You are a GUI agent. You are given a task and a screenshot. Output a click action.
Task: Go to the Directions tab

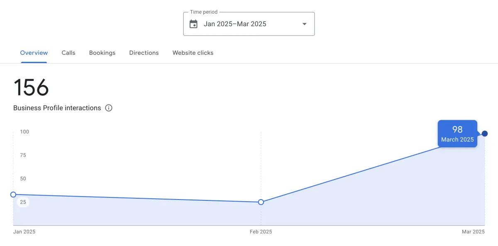144,53
